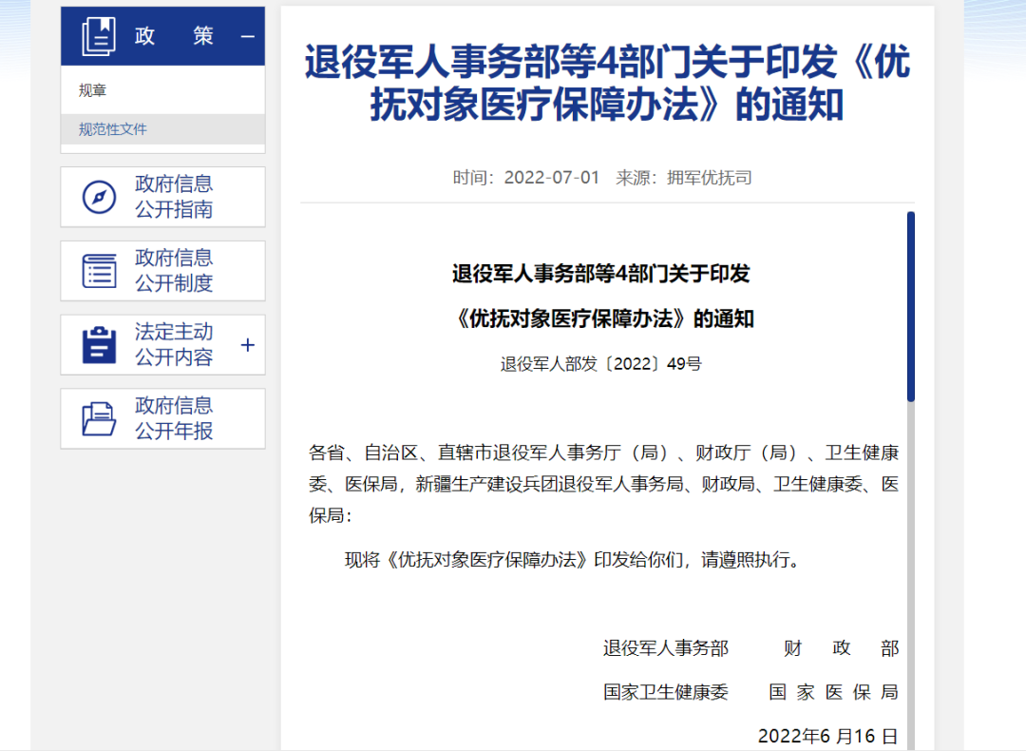The width and height of the screenshot is (1026, 751).
Task: Click the compass icon for 政府信息公开指南
Action: (99, 197)
